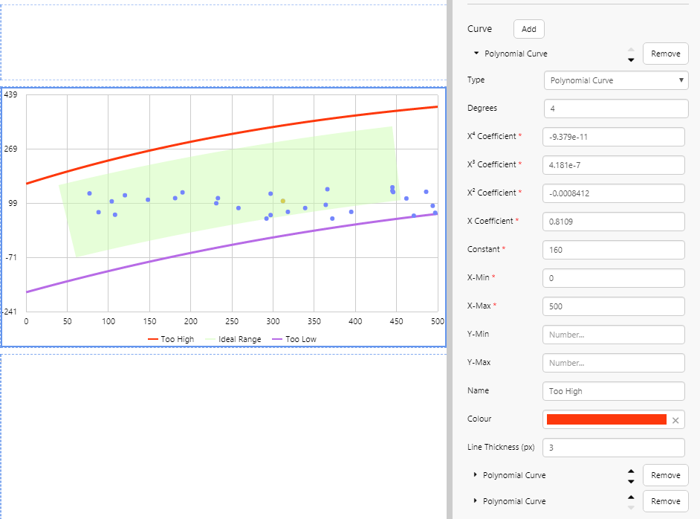Open the red Colour swatch picker
700x519 pixels.
[x=606, y=419]
